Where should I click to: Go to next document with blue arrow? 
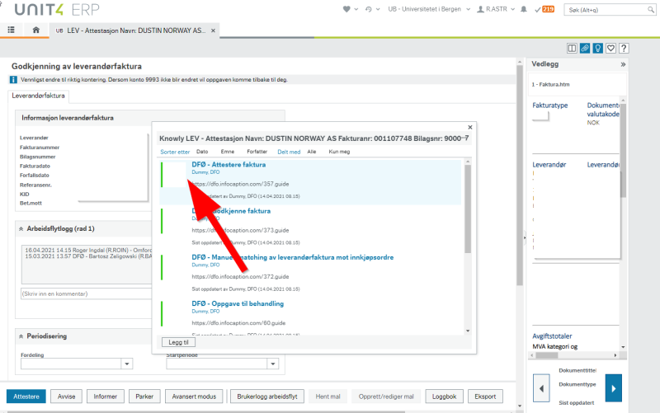pos(614,388)
